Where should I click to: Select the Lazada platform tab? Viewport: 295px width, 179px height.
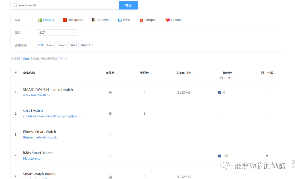click(x=173, y=20)
